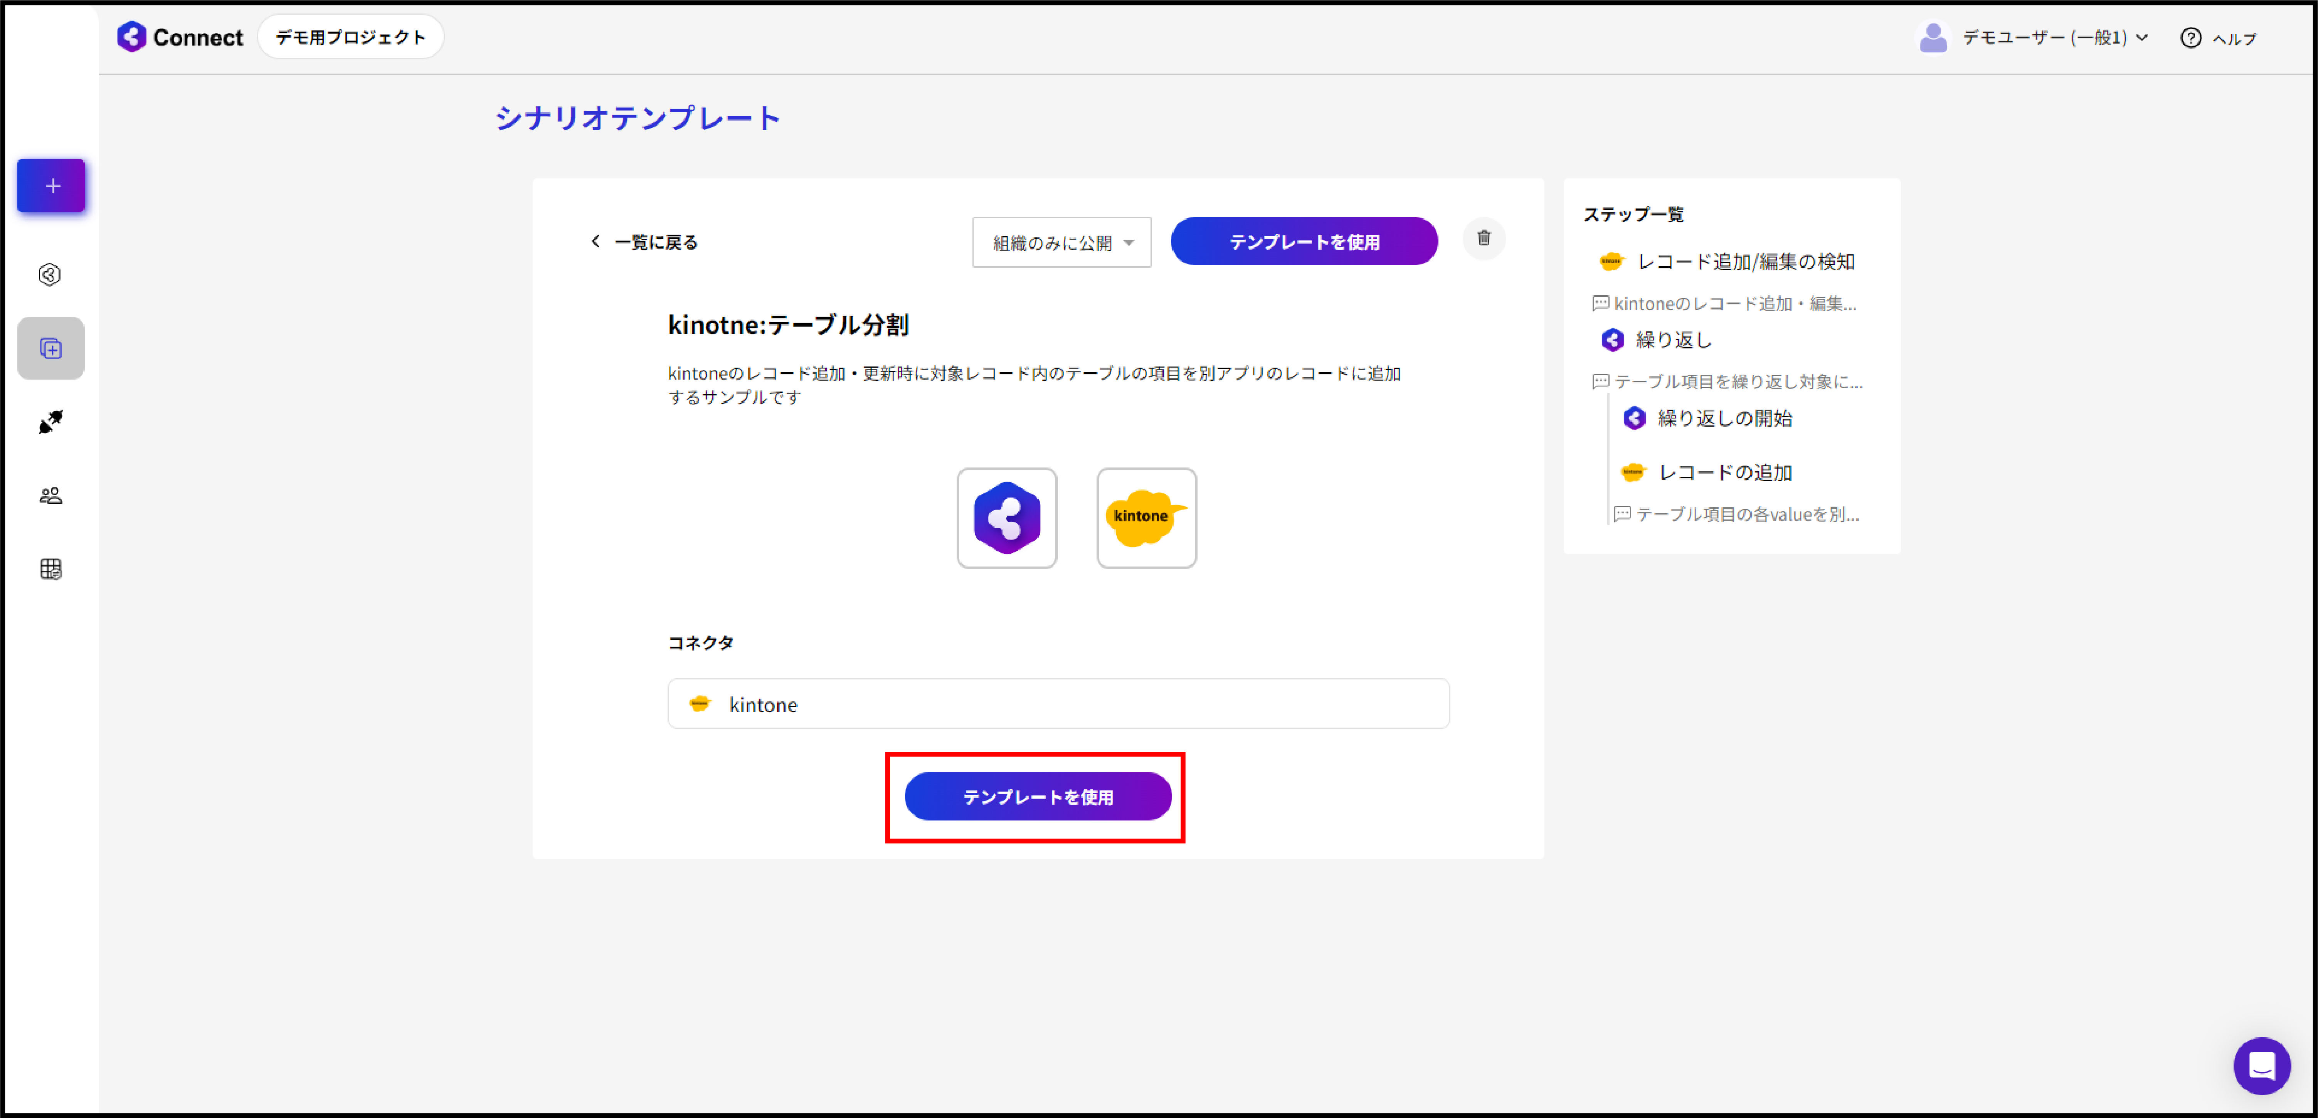Click the kinotne:テーブル分割 template title
Viewport: 2318px width, 1118px height.
[787, 325]
